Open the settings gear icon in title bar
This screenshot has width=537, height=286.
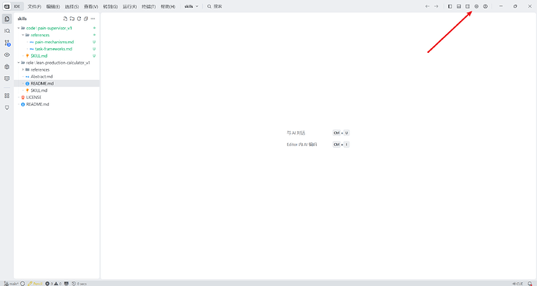tap(476, 6)
